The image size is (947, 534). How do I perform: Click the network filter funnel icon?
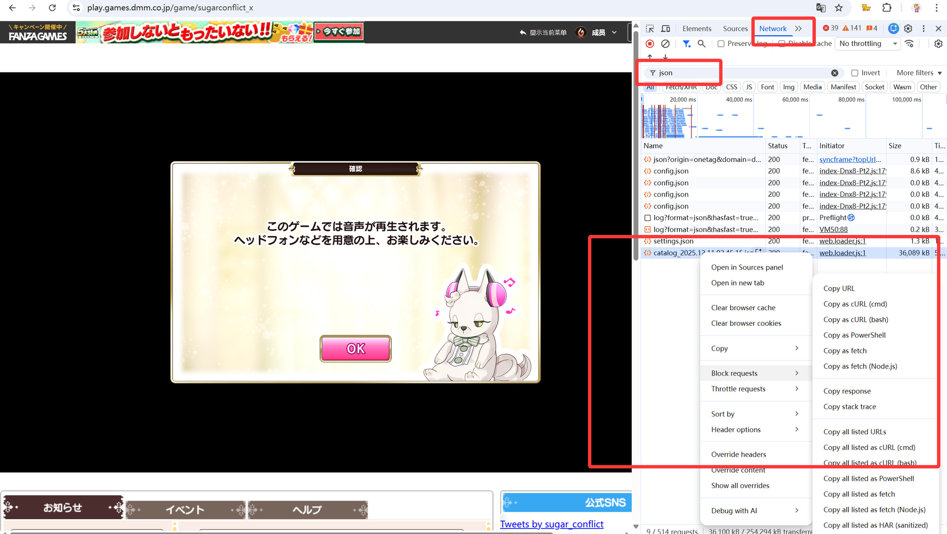pyautogui.click(x=686, y=44)
